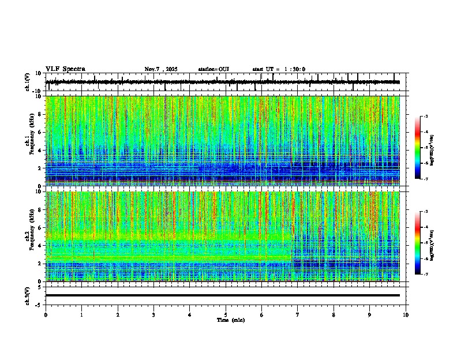Click the "VLF Spectra" plot title
457x353 pixels.
point(65,69)
